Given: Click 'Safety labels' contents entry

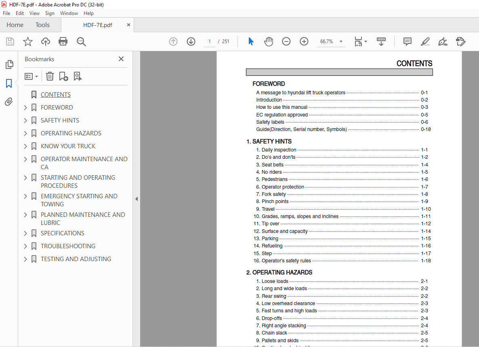Looking at the screenshot, I should coord(270,122).
